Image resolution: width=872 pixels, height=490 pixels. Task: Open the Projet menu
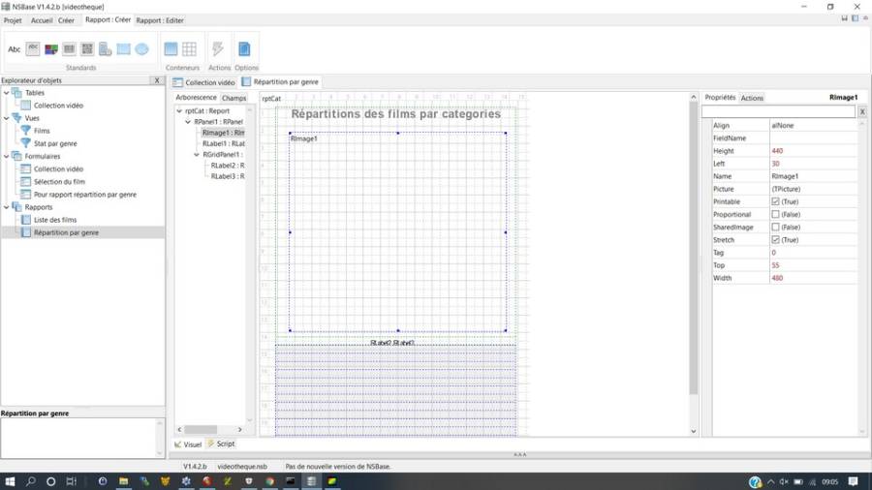13,20
